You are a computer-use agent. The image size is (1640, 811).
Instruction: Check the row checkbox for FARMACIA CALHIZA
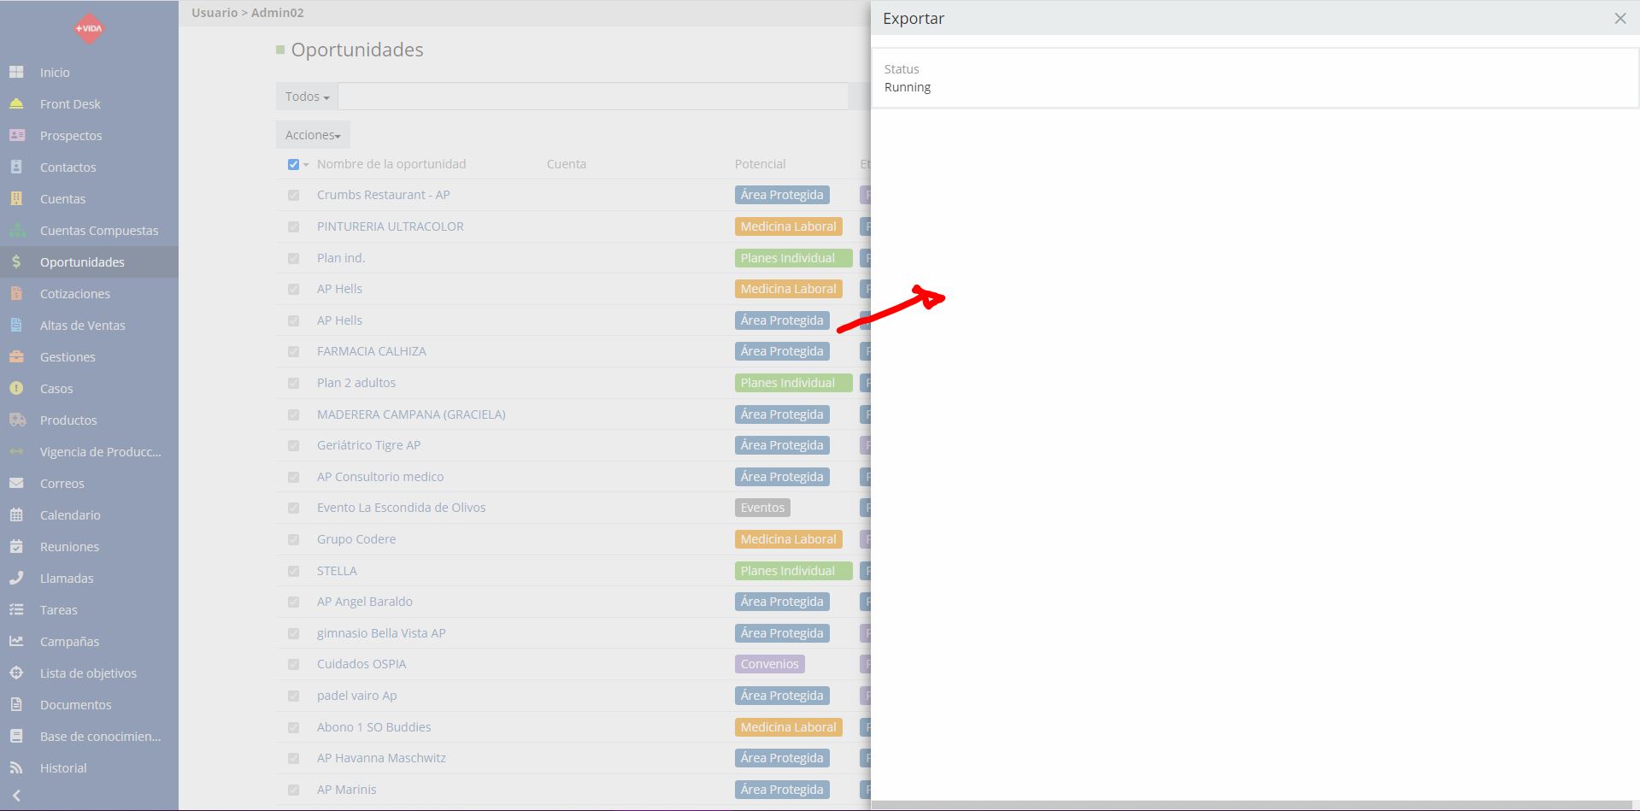coord(293,351)
